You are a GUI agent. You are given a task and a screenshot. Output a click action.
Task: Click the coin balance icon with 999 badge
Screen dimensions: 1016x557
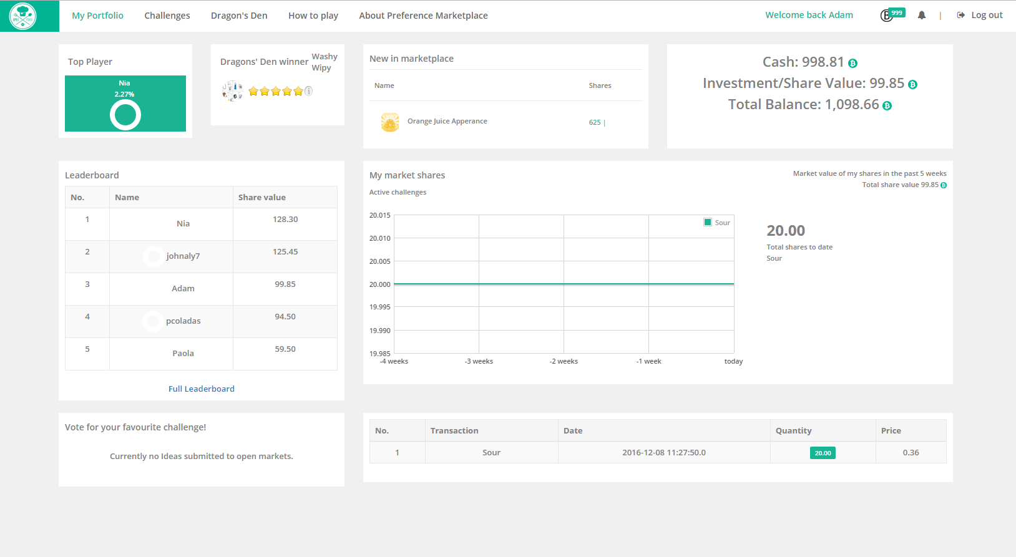pos(887,16)
